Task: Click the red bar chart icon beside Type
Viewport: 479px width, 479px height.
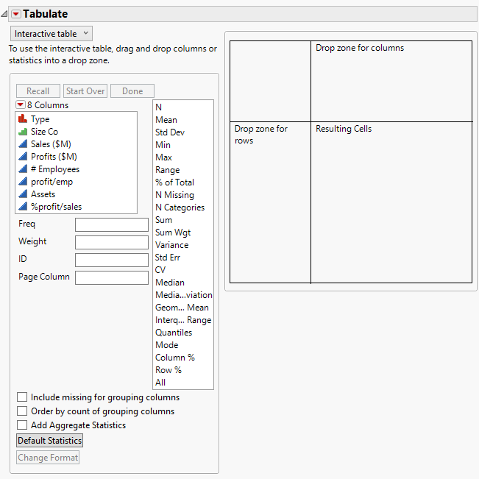Action: click(x=23, y=119)
